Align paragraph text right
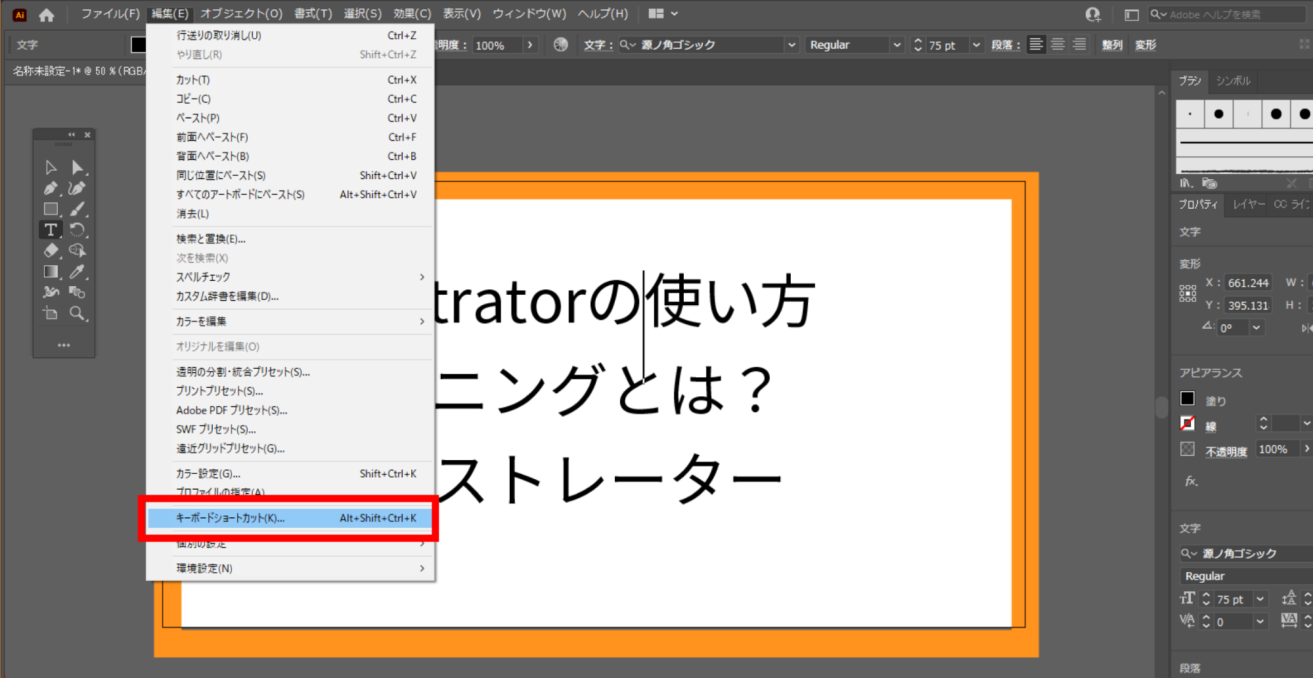The height and width of the screenshot is (678, 1313). click(1079, 45)
